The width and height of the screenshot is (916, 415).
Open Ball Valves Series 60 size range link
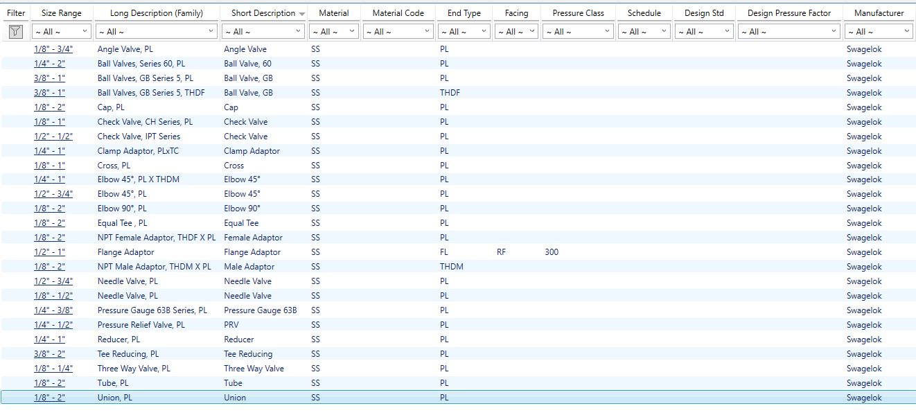tap(50, 64)
